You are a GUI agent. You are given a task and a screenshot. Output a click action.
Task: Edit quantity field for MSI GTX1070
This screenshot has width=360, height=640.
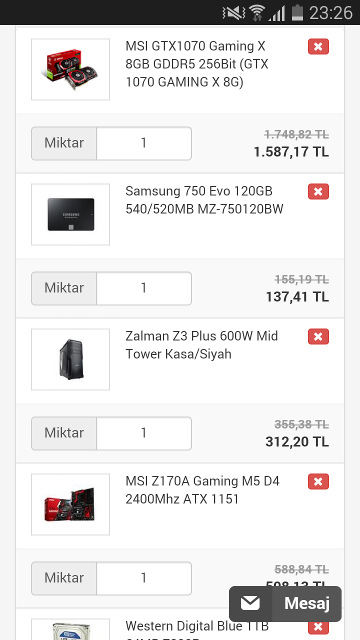[x=143, y=143]
